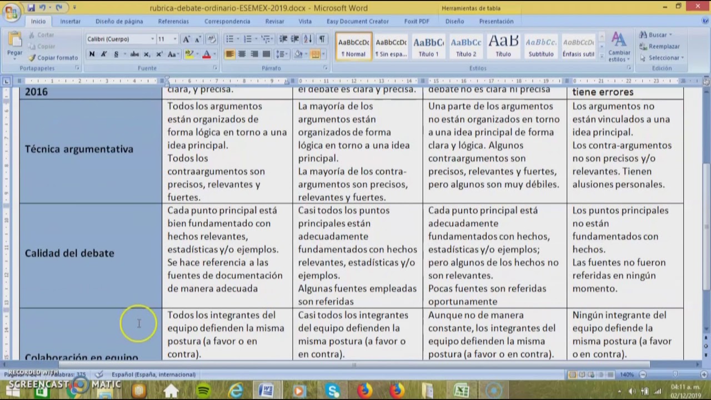The height and width of the screenshot is (400, 711).
Task: Increase paragraph indent
Action: click(x=294, y=39)
